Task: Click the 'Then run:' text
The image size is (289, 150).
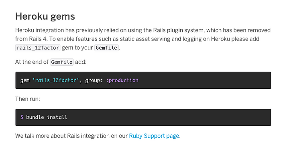Action: (x=28, y=99)
